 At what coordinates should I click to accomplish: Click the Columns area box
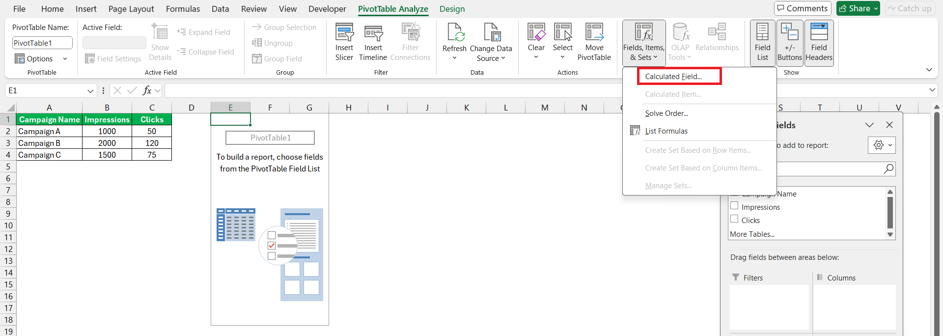click(x=855, y=307)
